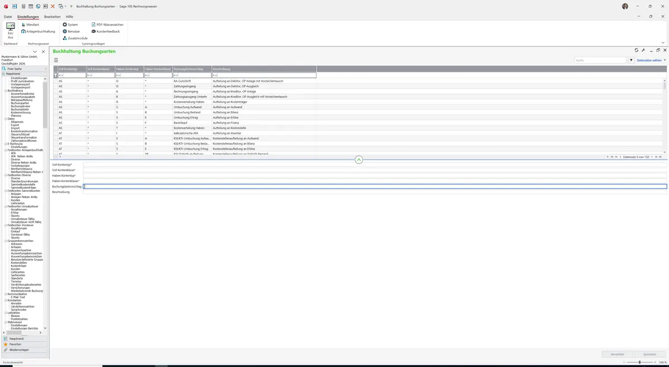Image resolution: width=669 pixels, height=367 pixels.
Task: Select Buchungskreise in the navigation tree
Action: pyautogui.click(x=20, y=106)
